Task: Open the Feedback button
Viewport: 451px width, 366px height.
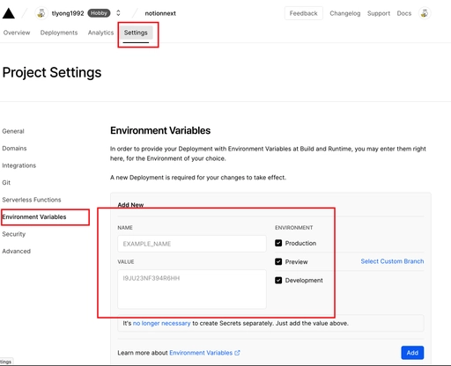Action: click(304, 13)
